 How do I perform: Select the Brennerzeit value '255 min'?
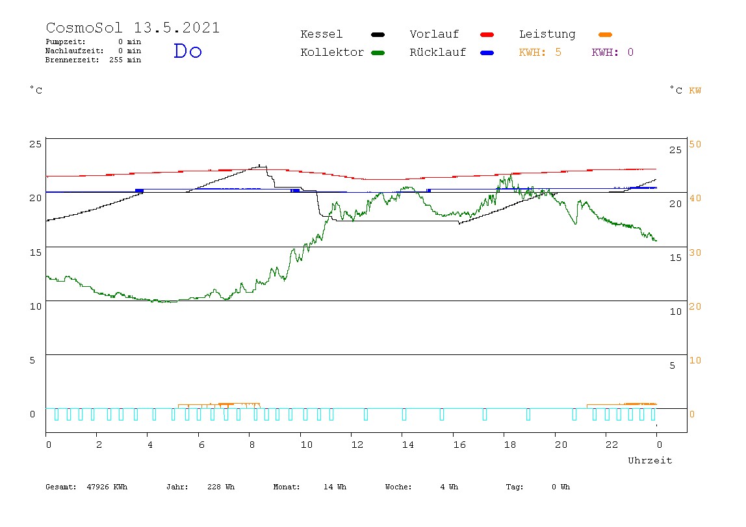[125, 60]
